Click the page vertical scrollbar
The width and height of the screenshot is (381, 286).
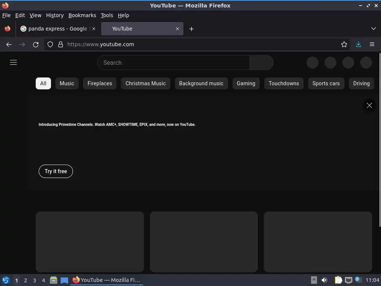pyautogui.click(x=380, y=140)
